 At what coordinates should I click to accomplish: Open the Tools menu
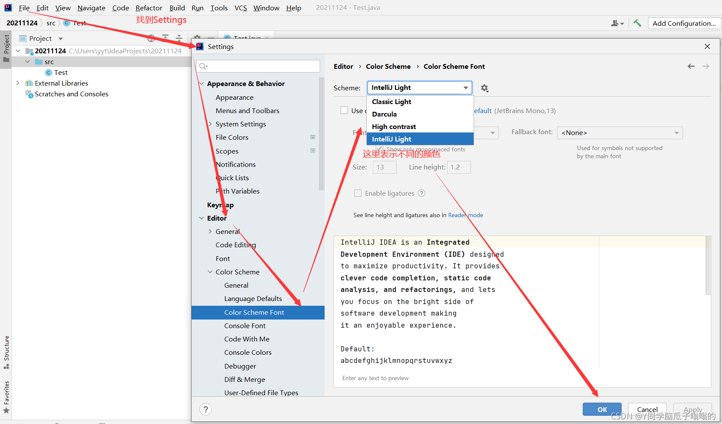[x=219, y=8]
